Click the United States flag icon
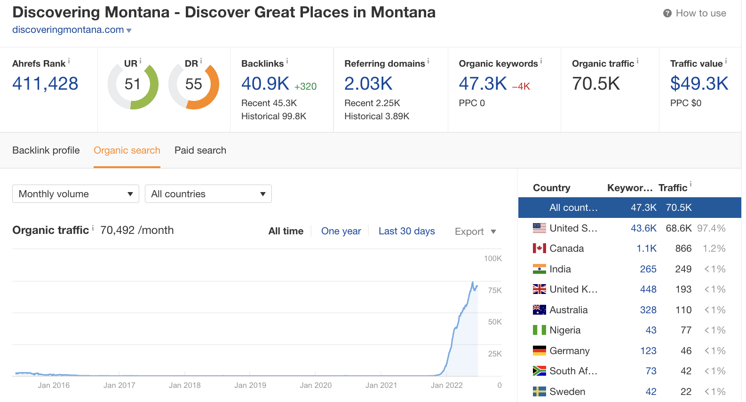 pos(539,228)
